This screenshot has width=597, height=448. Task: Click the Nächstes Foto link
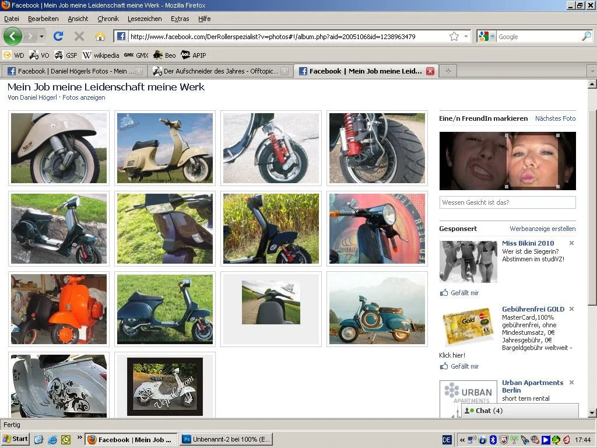pyautogui.click(x=555, y=118)
